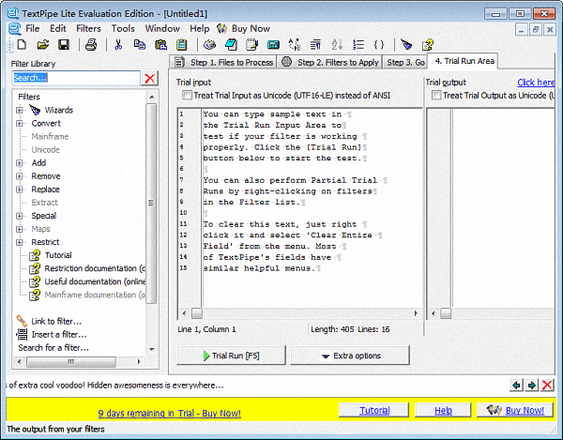Click the green next arrow icon

click(x=531, y=385)
